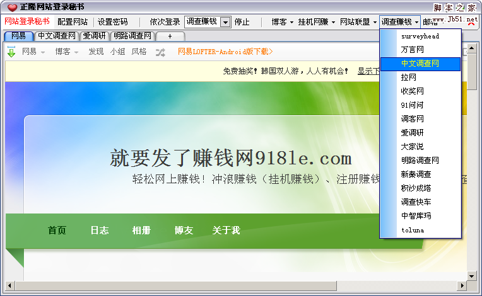482x296 pixels.
Task: Open 关于我 in blog navigation
Action: coord(226,231)
